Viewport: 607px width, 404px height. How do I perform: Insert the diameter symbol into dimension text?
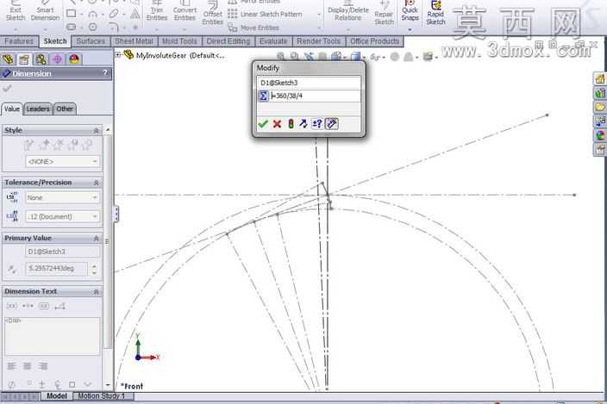(x=11, y=384)
